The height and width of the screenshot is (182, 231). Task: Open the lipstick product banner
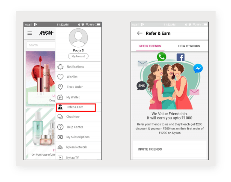[x=41, y=79]
